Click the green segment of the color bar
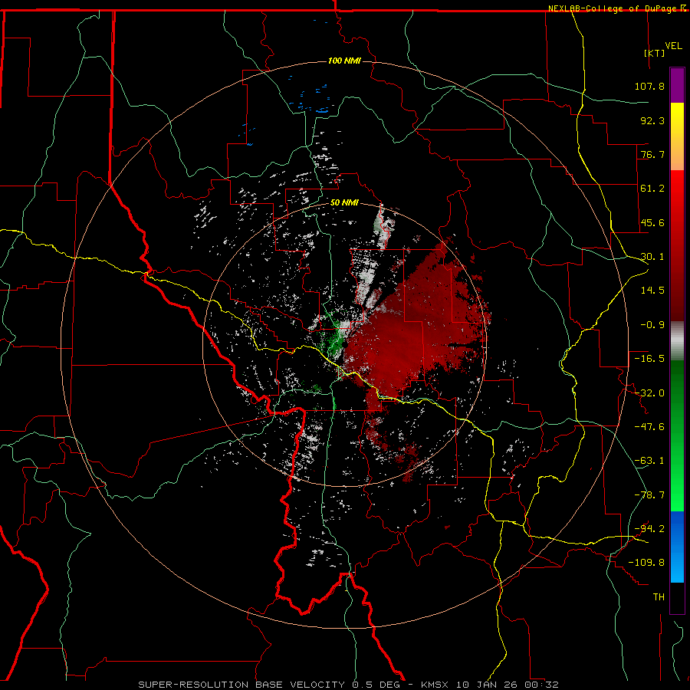690x690 pixels. 677,436
